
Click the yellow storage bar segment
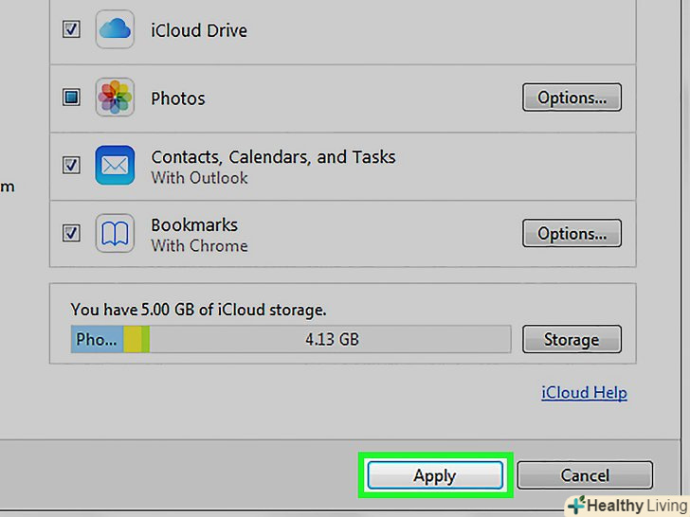(132, 339)
